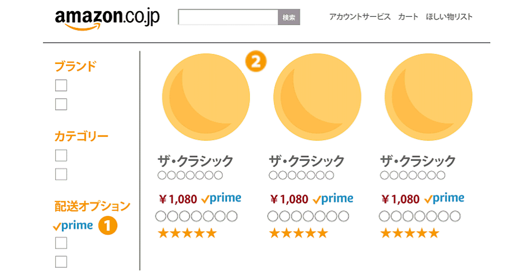Viewport: 531px width, 278px height.
Task: Click the middle product's ¥1,080 price
Action: [x=289, y=199]
